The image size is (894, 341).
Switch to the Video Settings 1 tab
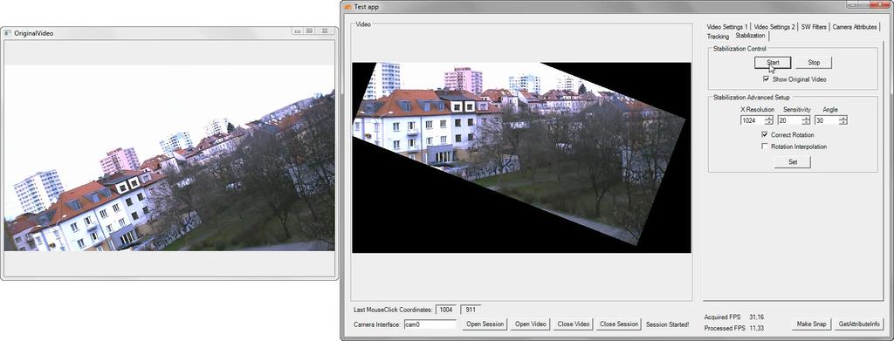pyautogui.click(x=727, y=27)
